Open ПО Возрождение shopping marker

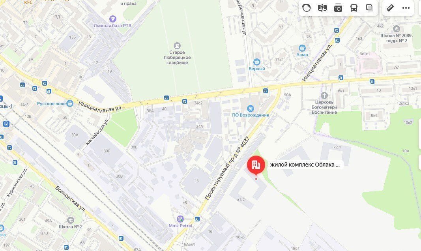point(251,109)
